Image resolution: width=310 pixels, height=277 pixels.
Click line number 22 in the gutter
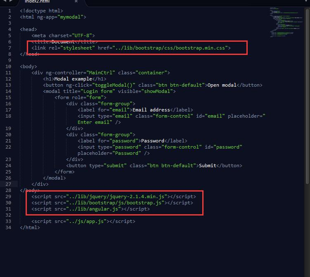8,147
